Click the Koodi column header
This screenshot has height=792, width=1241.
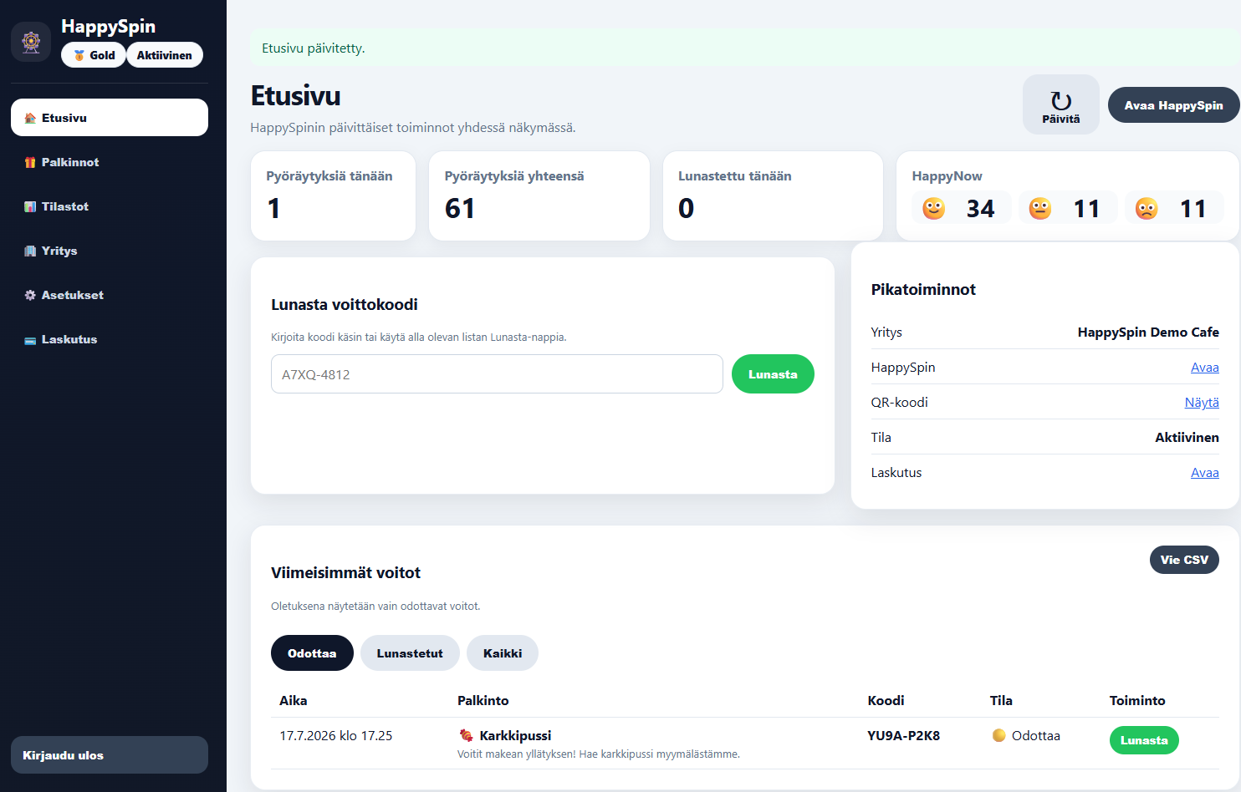click(886, 701)
